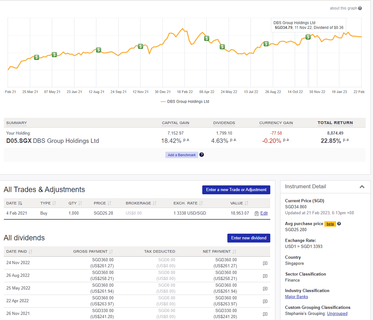373x320 pixels.
Task: Click the SUMMARY header label
Action: tap(17, 123)
